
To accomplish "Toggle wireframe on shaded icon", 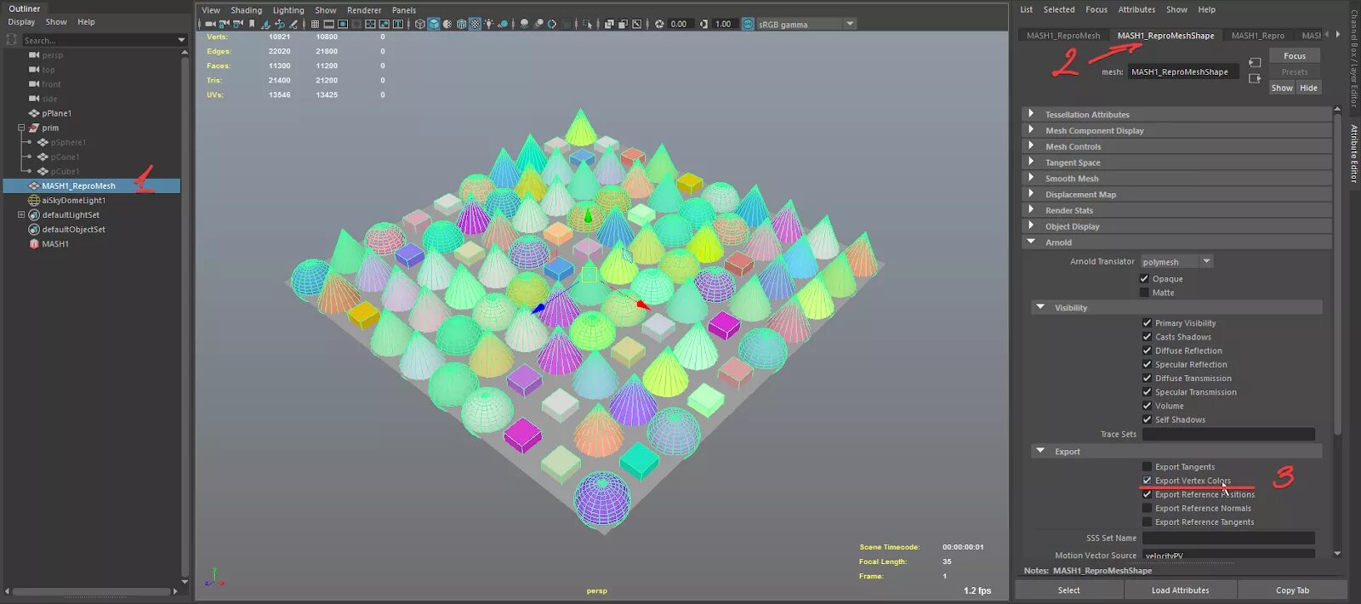I will click(461, 24).
